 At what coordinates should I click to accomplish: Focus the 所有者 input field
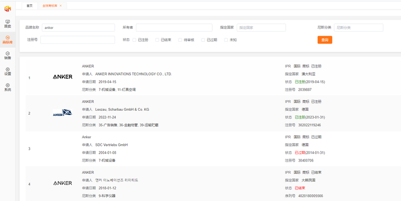click(x=174, y=28)
